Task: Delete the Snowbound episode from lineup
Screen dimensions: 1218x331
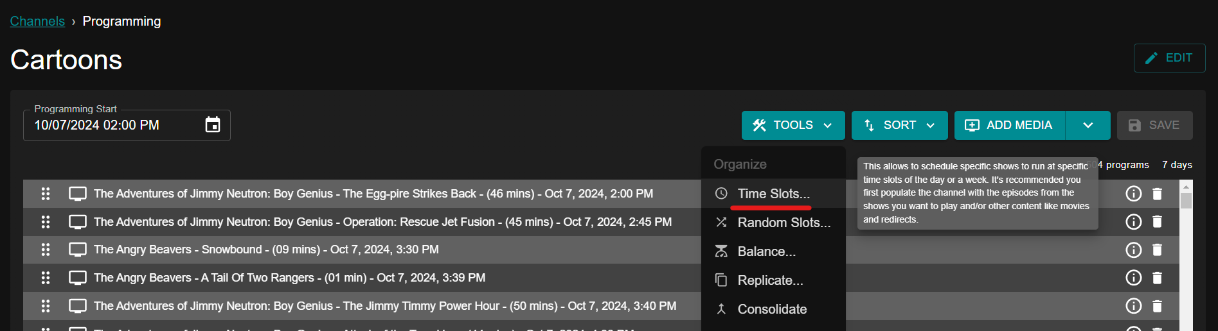Action: [1157, 250]
